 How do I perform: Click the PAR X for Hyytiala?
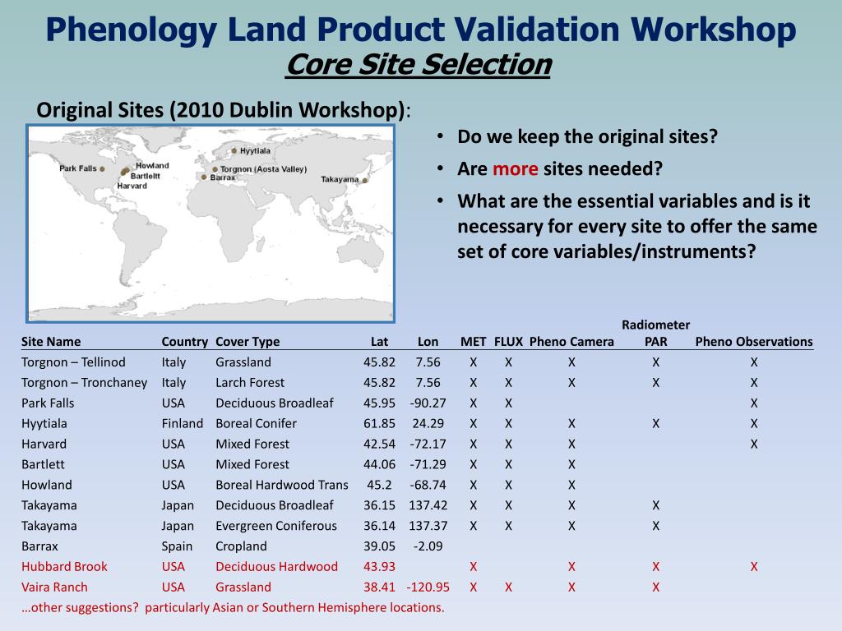655,424
